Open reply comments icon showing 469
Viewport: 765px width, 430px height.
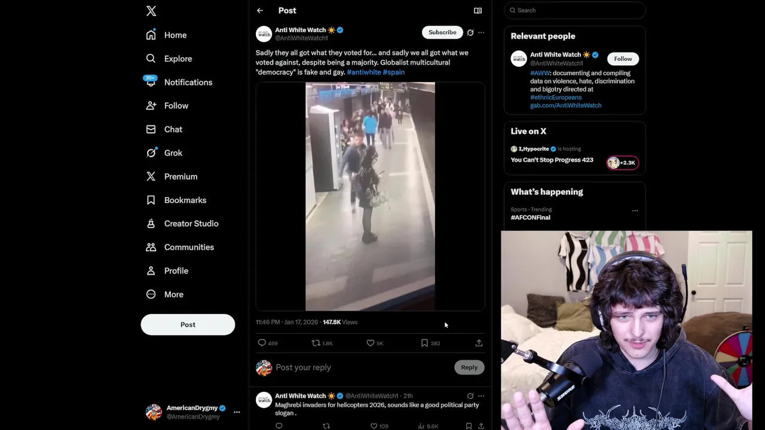tap(268, 343)
